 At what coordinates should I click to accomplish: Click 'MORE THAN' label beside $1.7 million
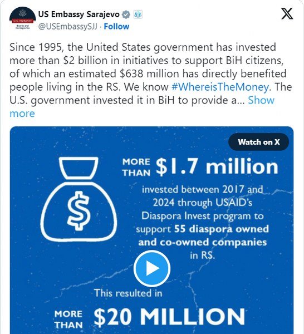coord(136,168)
